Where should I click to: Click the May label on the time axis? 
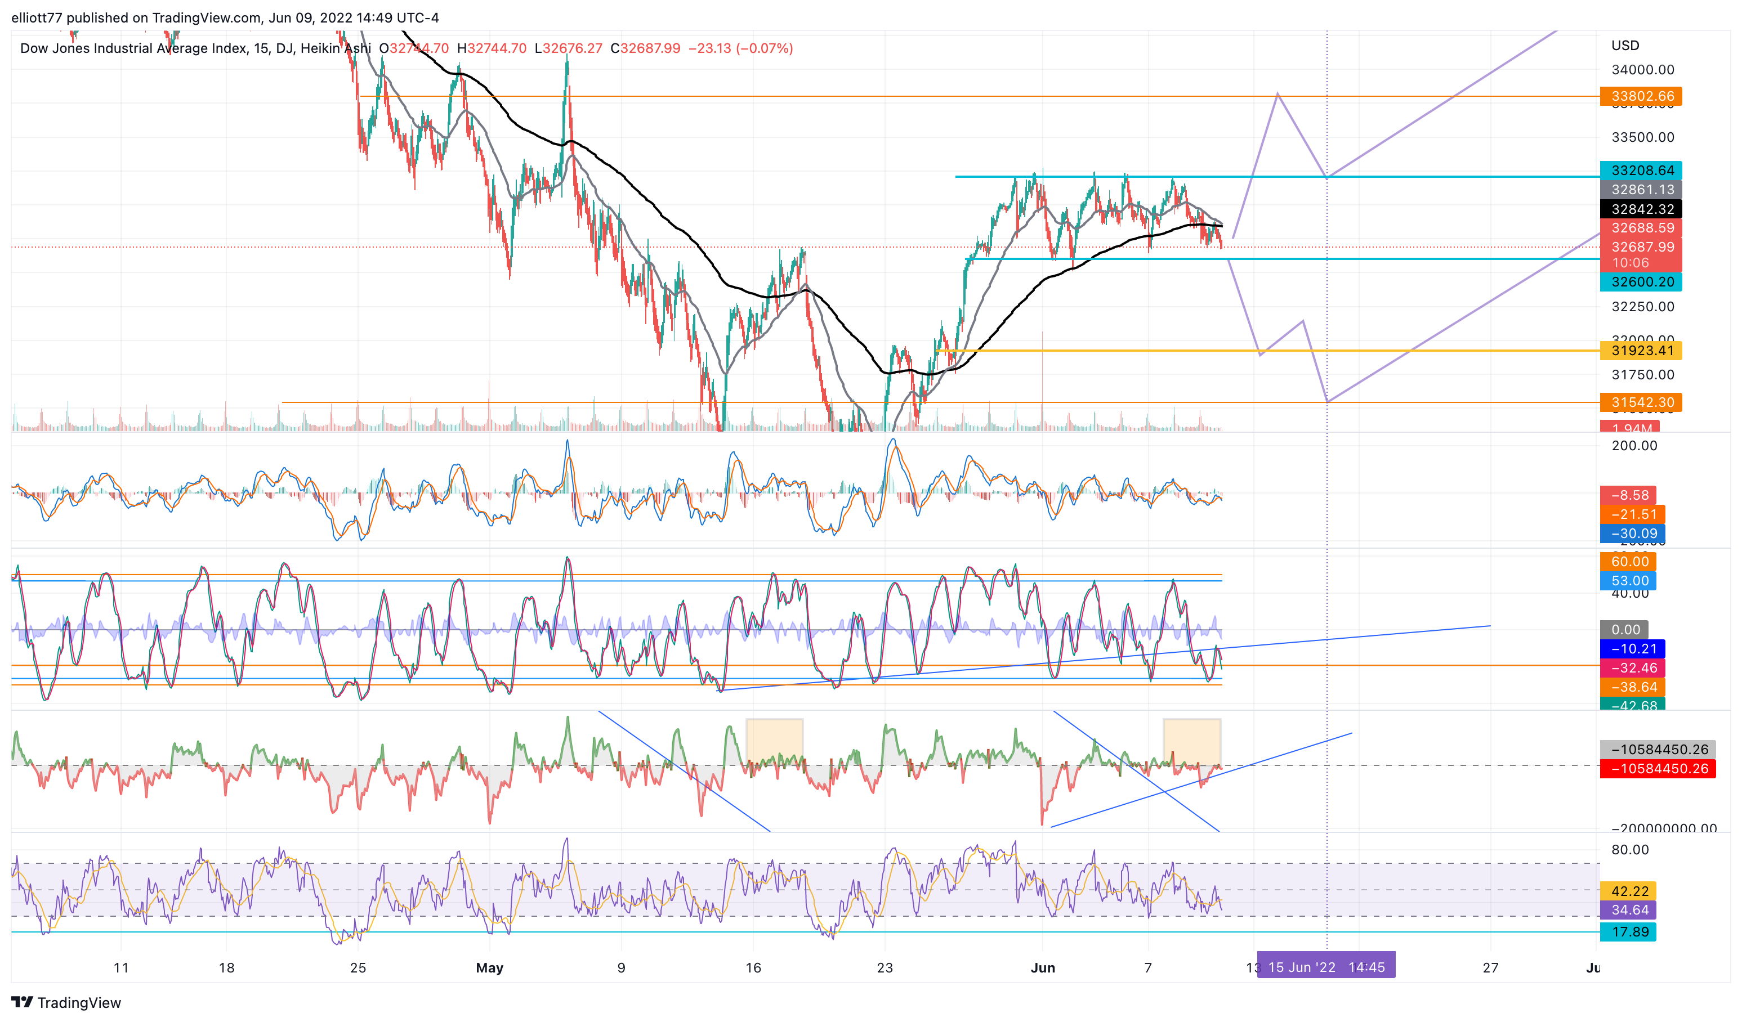point(489,968)
